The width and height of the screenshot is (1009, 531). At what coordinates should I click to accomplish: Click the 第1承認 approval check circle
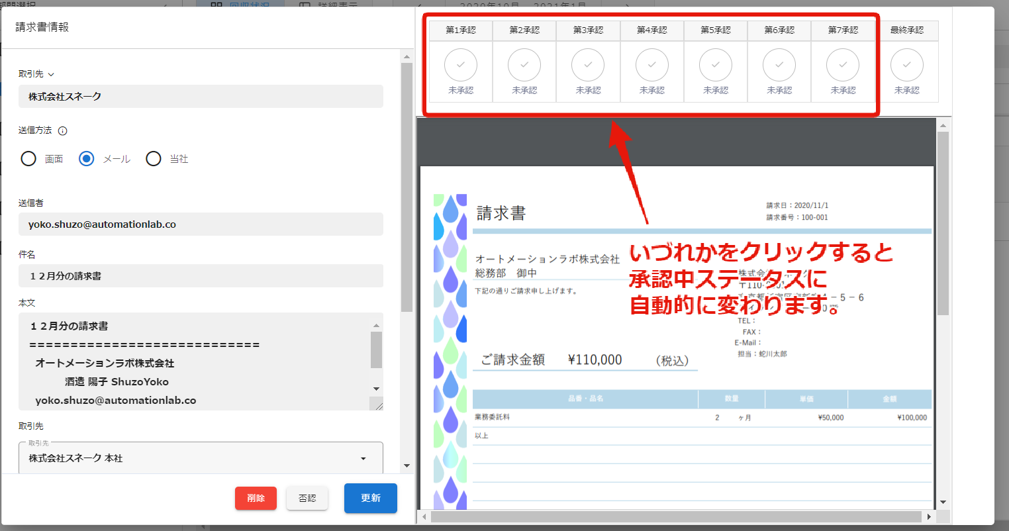(461, 65)
